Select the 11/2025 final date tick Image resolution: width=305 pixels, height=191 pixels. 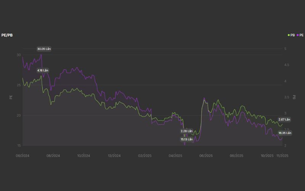tap(281, 156)
